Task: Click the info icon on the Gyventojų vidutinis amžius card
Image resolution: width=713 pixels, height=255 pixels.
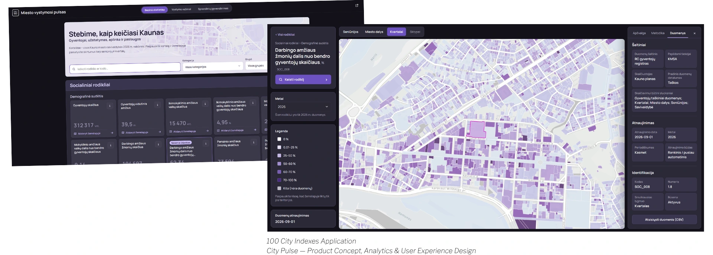Action: pyautogui.click(x=157, y=105)
